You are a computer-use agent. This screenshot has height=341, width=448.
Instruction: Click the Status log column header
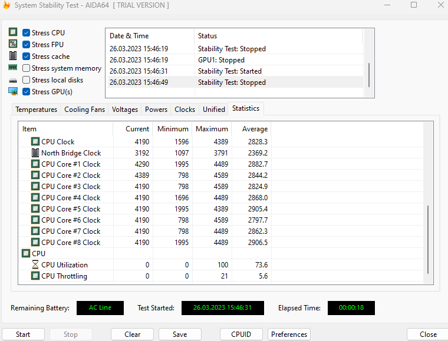pyautogui.click(x=279, y=36)
